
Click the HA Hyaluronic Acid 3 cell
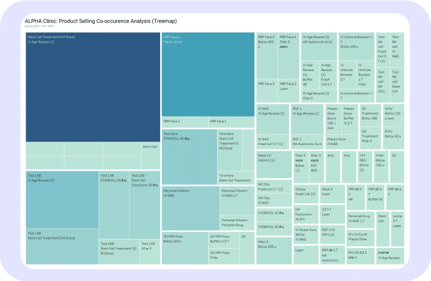pos(306,214)
